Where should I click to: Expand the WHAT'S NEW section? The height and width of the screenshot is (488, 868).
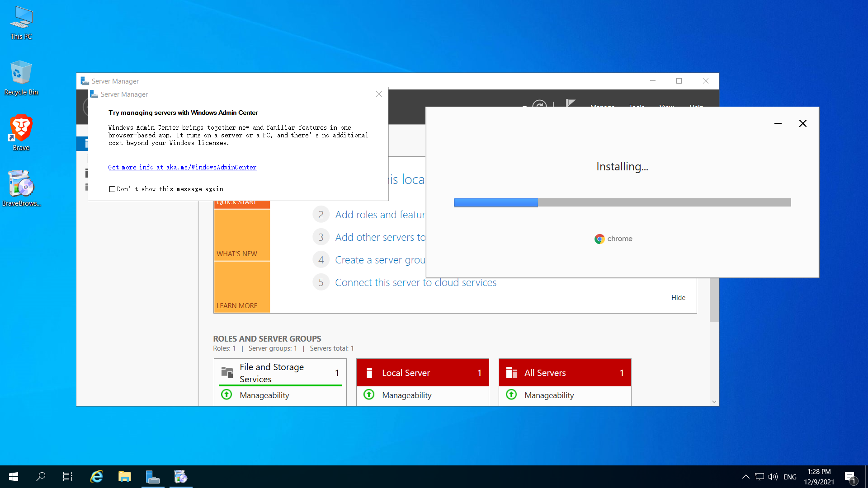coord(237,253)
